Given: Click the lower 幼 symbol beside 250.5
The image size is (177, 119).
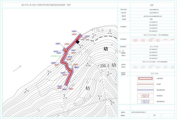Looking at the screenshot, I should 114,65.
